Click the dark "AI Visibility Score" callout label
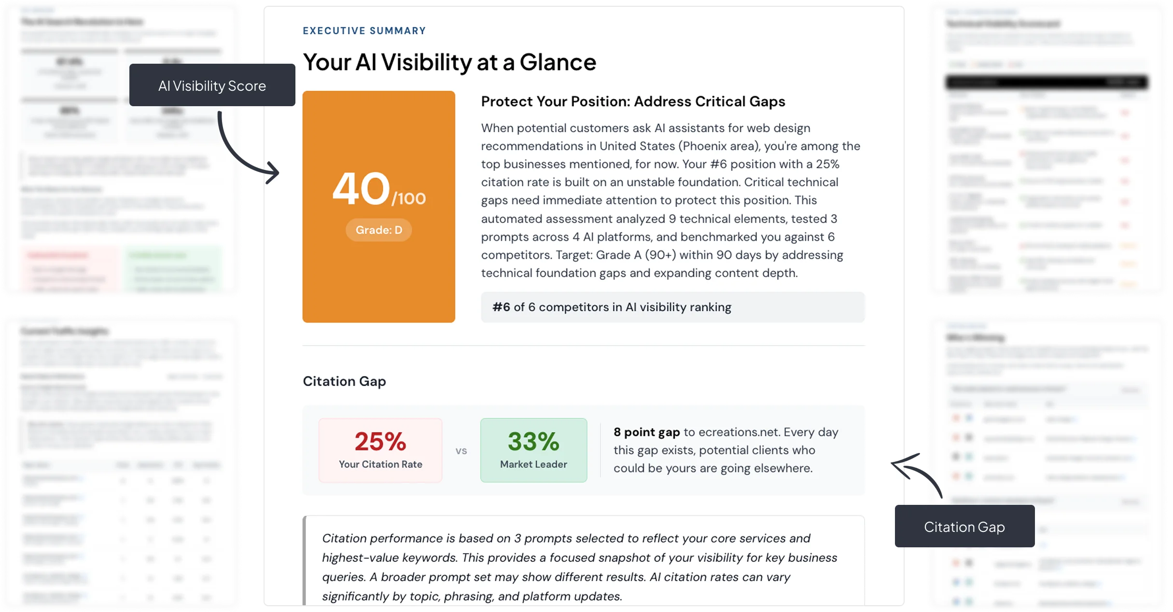The height and width of the screenshot is (612, 1173). [x=212, y=85]
